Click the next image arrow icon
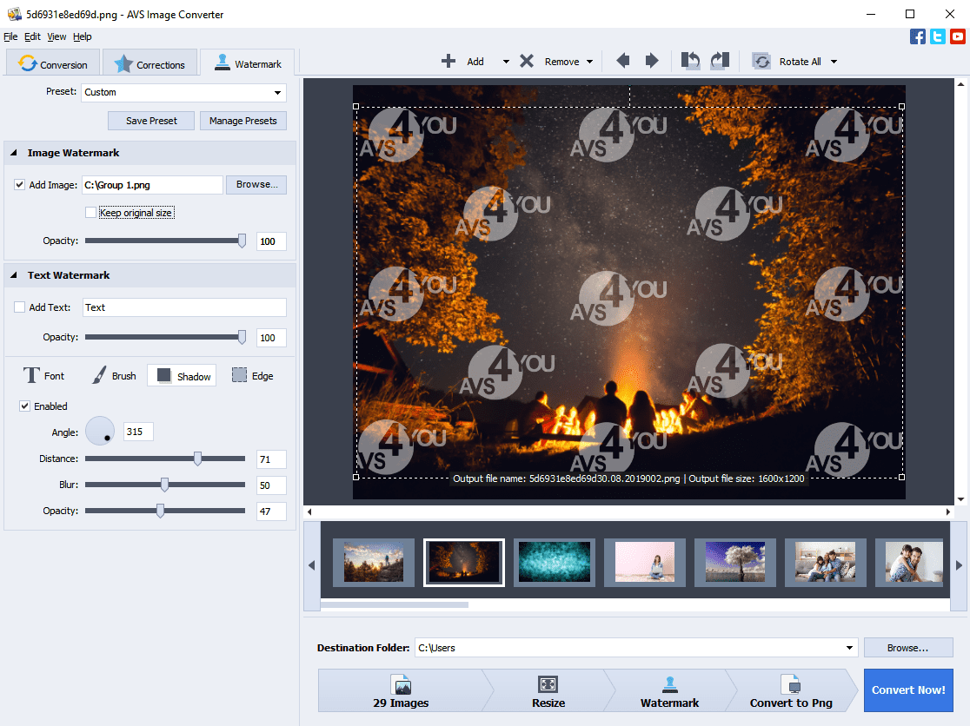The width and height of the screenshot is (970, 726). [x=652, y=61]
